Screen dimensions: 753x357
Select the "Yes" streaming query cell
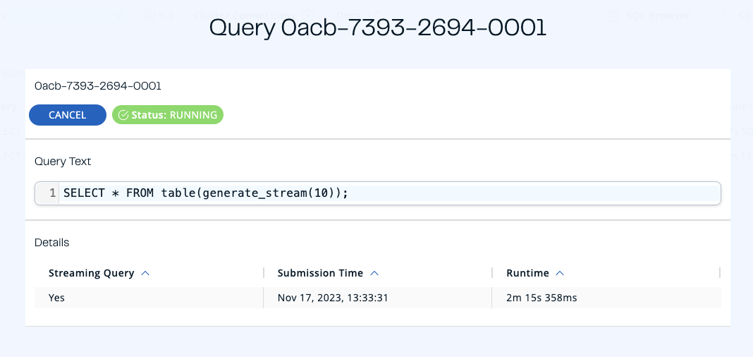pos(56,298)
